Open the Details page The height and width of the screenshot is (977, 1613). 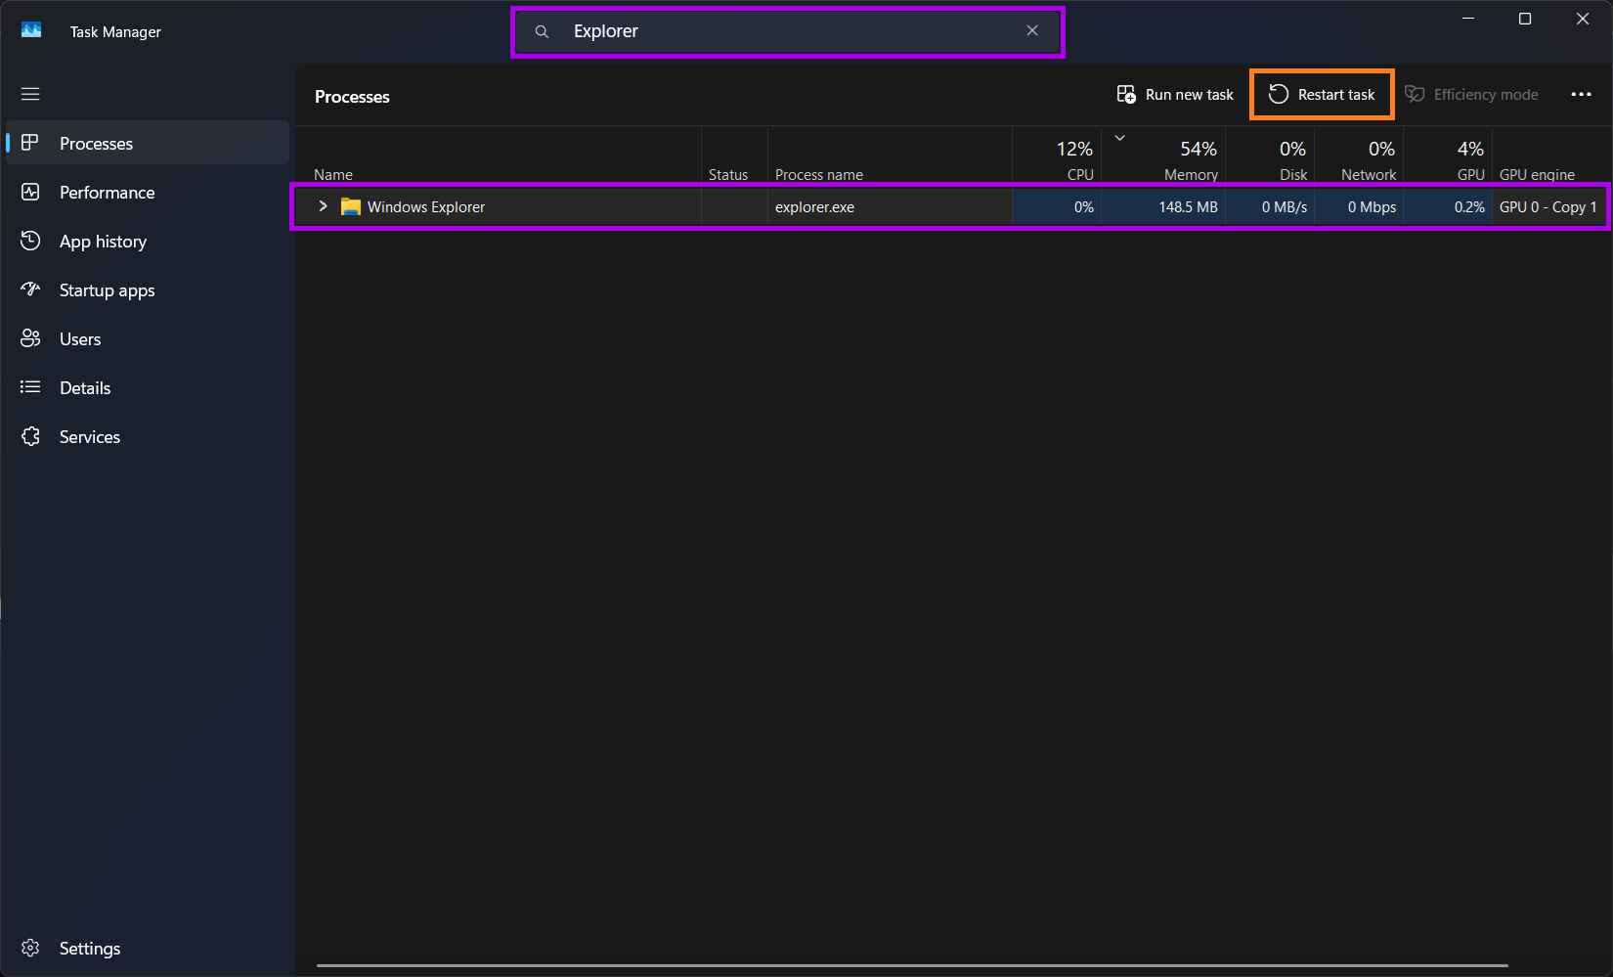coord(148,387)
